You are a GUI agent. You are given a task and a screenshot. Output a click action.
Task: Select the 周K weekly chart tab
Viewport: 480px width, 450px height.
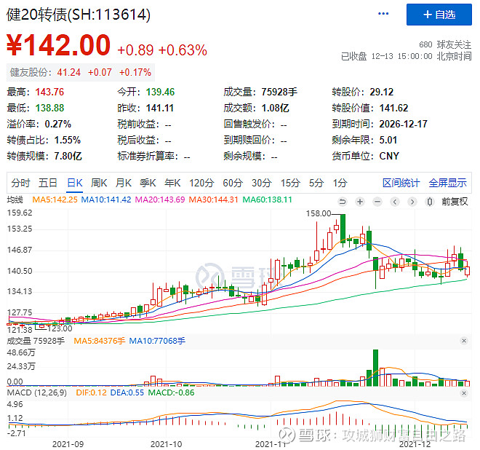coord(99,183)
